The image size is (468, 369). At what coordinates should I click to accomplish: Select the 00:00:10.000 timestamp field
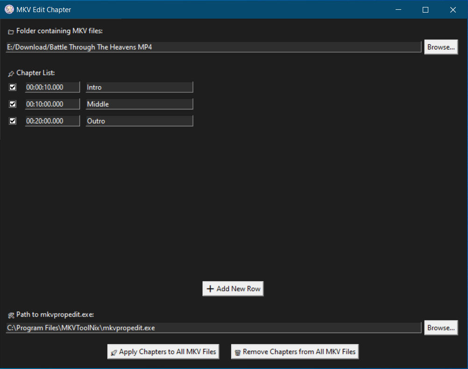[52, 87]
